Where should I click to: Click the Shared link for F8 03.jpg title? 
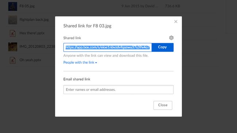pyautogui.click(x=88, y=26)
